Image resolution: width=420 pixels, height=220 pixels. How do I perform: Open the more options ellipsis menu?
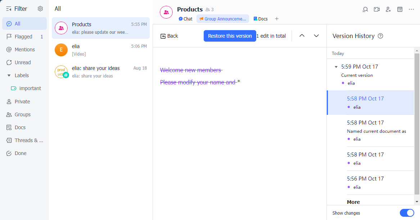click(411, 9)
